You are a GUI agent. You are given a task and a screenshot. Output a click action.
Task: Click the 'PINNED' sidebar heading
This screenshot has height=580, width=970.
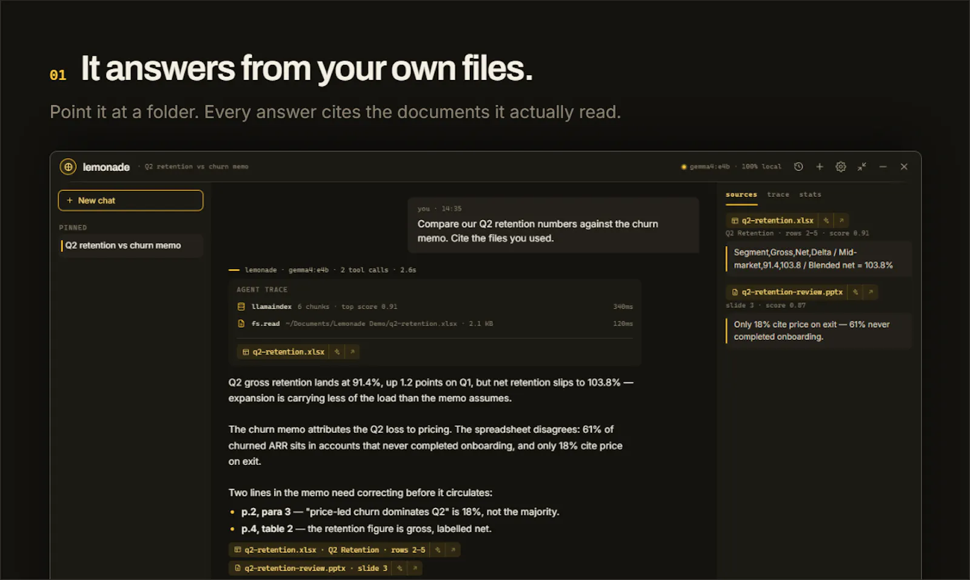73,228
